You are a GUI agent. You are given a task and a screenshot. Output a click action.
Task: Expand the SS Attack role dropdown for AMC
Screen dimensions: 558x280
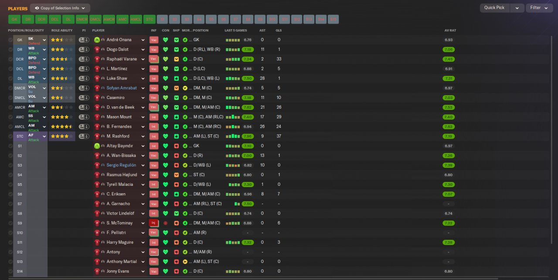tap(44, 117)
